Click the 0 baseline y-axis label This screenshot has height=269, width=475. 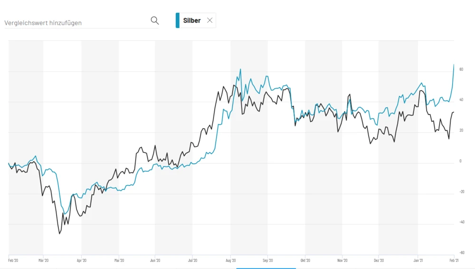coord(460,161)
